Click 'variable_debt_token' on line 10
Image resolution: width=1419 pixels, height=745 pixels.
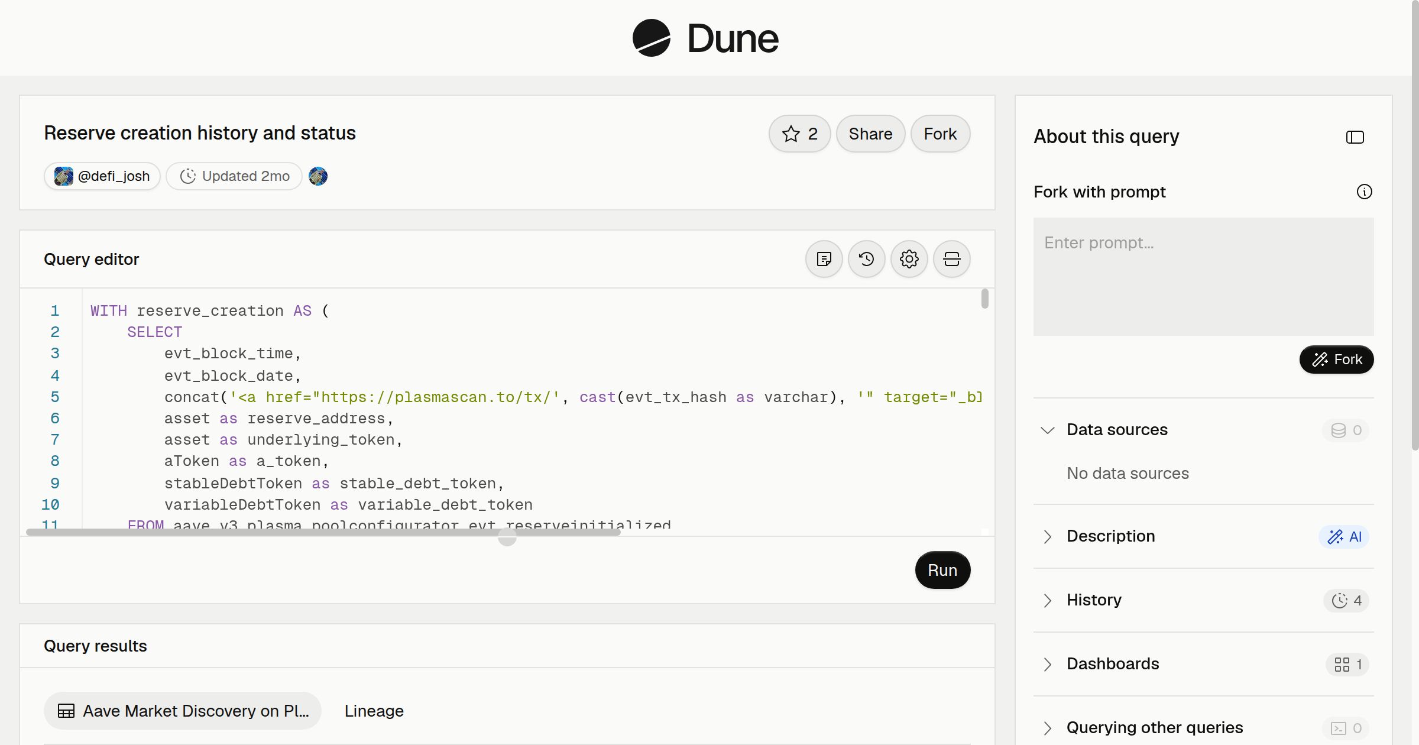click(x=445, y=505)
